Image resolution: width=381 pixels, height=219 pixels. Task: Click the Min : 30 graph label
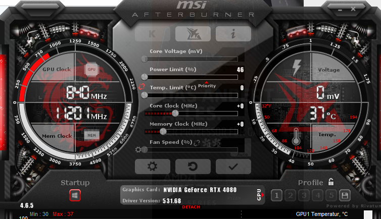[39, 214]
